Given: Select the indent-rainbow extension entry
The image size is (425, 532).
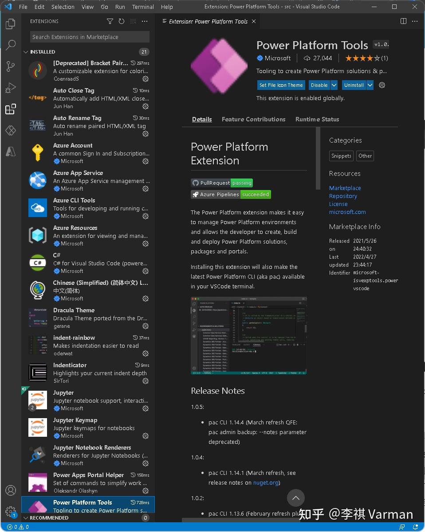Looking at the screenshot, I should pos(88,345).
